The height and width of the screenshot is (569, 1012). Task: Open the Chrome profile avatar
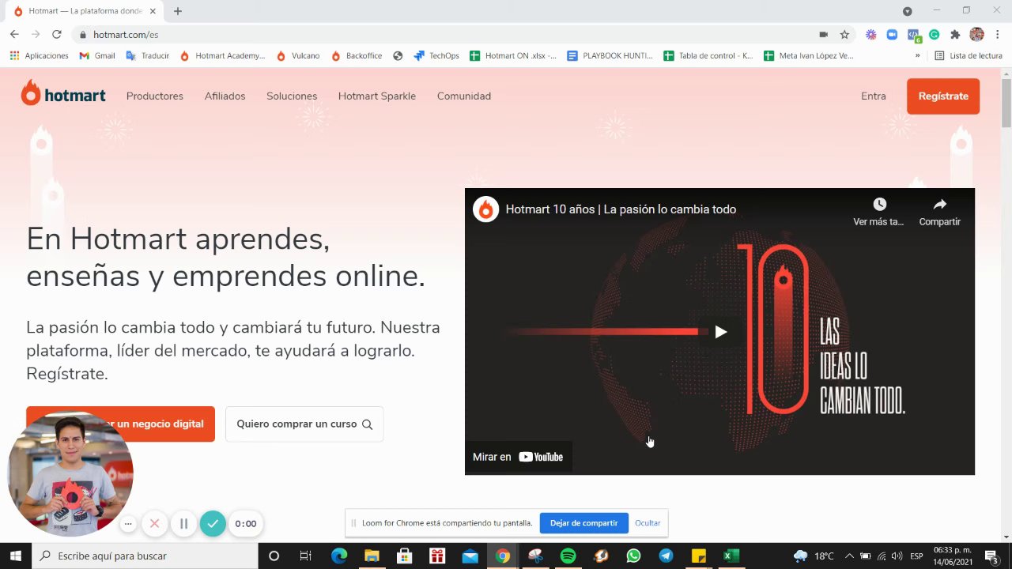click(x=976, y=35)
